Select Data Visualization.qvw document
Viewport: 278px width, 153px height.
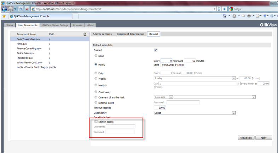click(50, 39)
